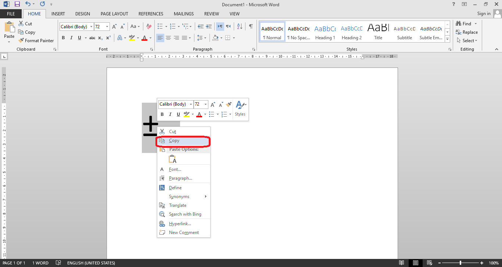
Task: Open the font name dropdown in ribbon
Action: point(91,27)
